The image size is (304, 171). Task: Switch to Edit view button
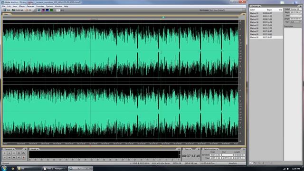(7, 10)
